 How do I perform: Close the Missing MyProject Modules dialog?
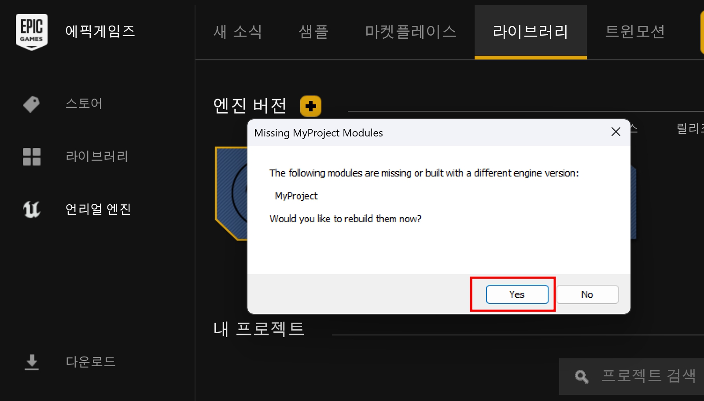click(616, 132)
